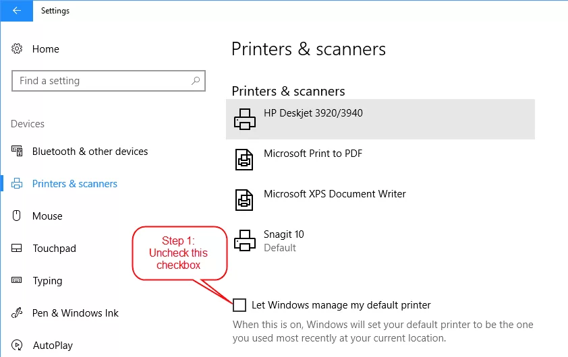Select Printers & scanners in sidebar
The height and width of the screenshot is (357, 568).
[x=75, y=184]
